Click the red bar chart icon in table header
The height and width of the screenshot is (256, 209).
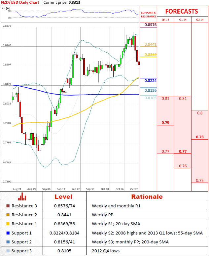point(22,197)
